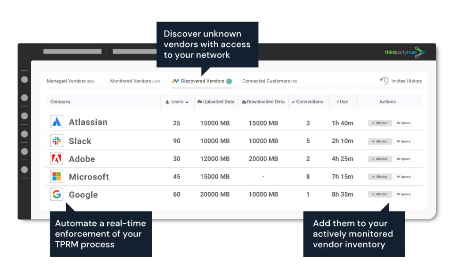Screen dimensions: 452x280
Task: Monitor the Slack vendor
Action: tap(380, 142)
